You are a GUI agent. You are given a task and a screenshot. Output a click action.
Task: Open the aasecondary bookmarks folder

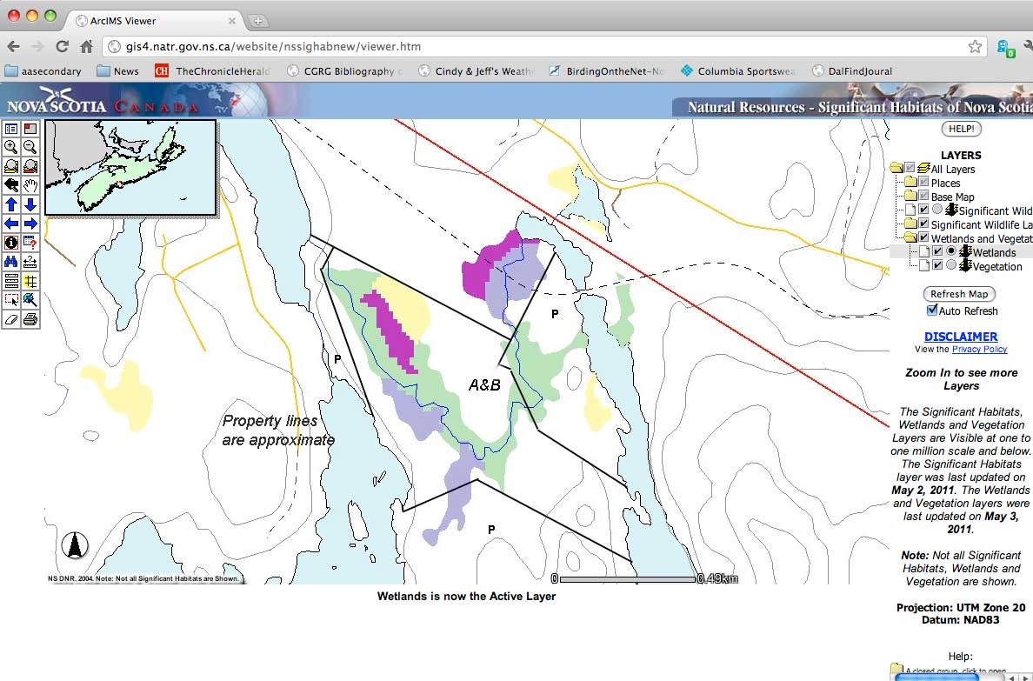pyautogui.click(x=43, y=70)
